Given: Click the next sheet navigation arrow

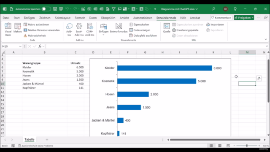Looking at the screenshot, I should [12, 140].
